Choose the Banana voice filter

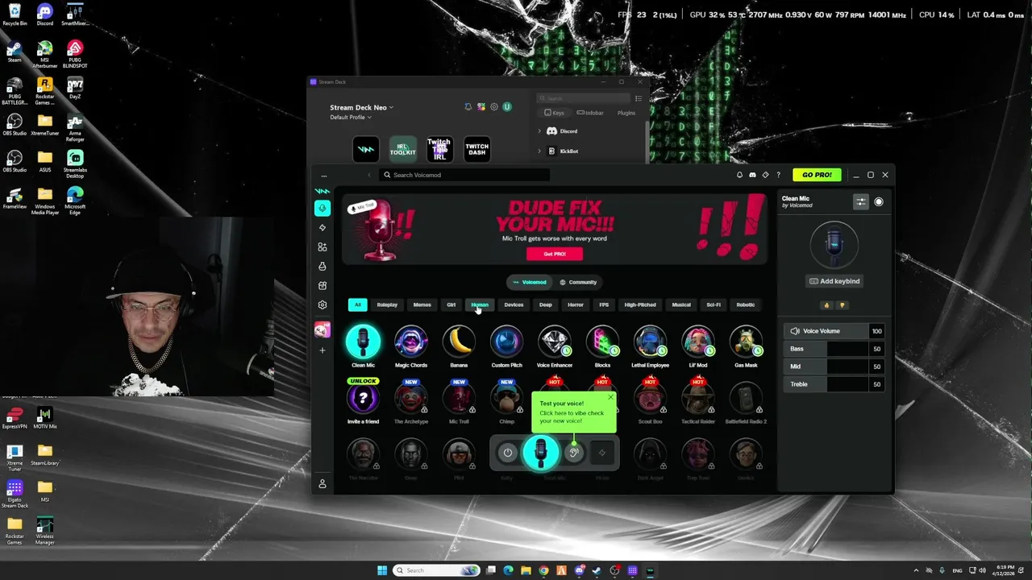pos(459,342)
